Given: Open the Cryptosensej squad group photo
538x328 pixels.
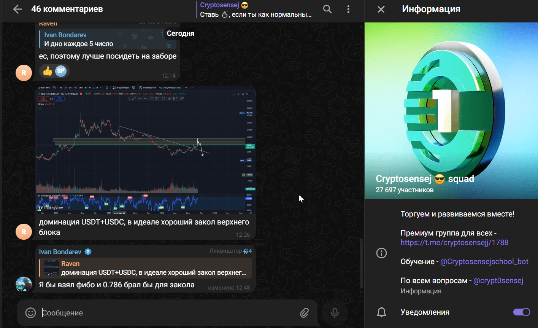Looking at the screenshot, I should (x=451, y=111).
